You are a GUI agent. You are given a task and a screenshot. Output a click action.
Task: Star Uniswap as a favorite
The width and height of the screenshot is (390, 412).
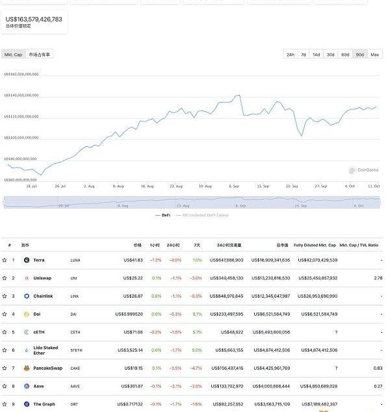pos(5,278)
